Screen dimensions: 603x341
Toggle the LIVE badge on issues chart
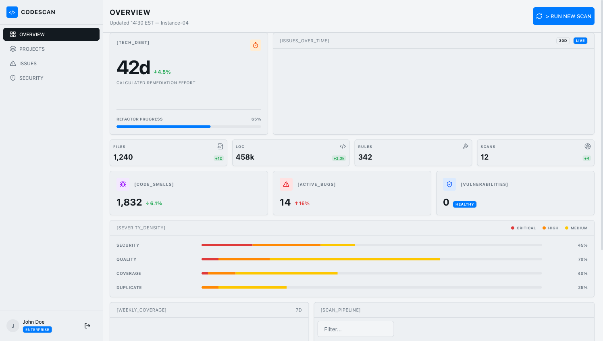coord(580,41)
